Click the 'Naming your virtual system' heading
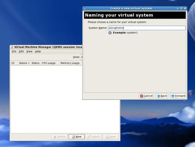195x147 pixels. coord(119,15)
